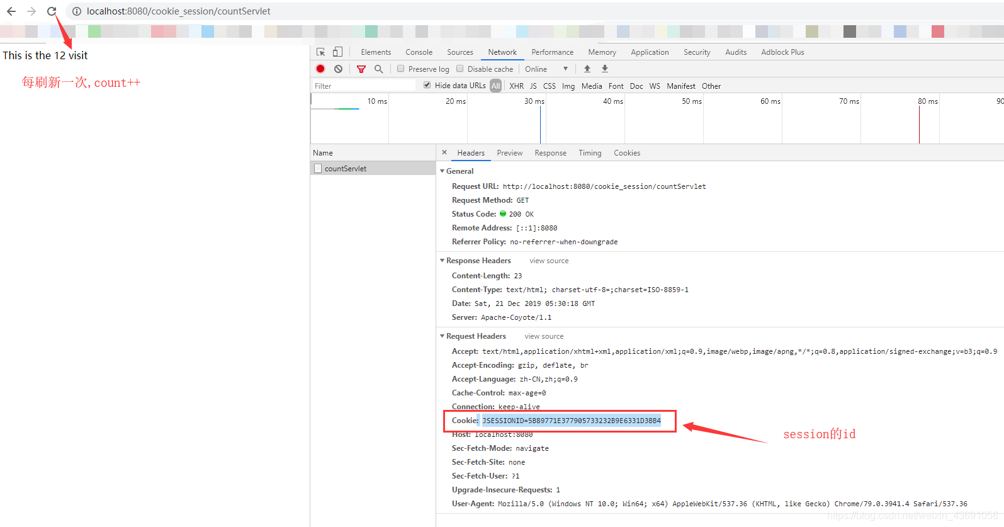Click the JSESSIONID cookie value
This screenshot has width=1004, height=527.
(x=572, y=421)
